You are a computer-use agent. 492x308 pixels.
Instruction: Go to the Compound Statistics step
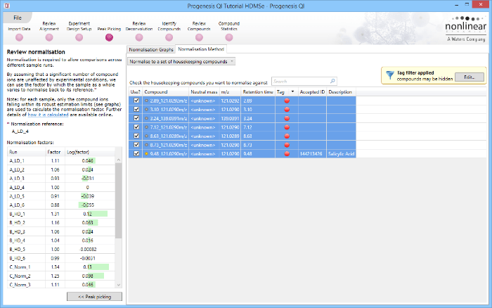tap(229, 37)
